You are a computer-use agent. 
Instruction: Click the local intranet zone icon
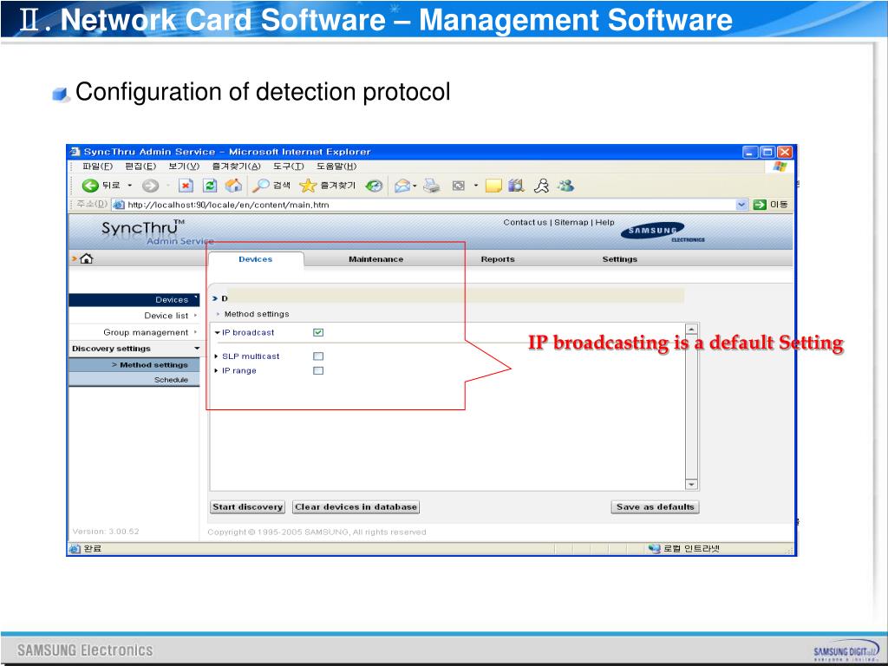point(655,548)
